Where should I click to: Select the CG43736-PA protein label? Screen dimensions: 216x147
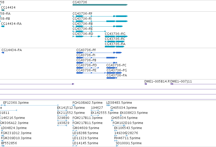[117, 75]
